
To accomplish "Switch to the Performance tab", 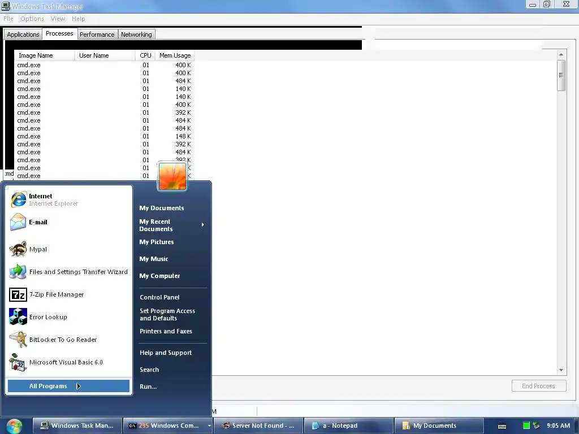I will click(97, 34).
